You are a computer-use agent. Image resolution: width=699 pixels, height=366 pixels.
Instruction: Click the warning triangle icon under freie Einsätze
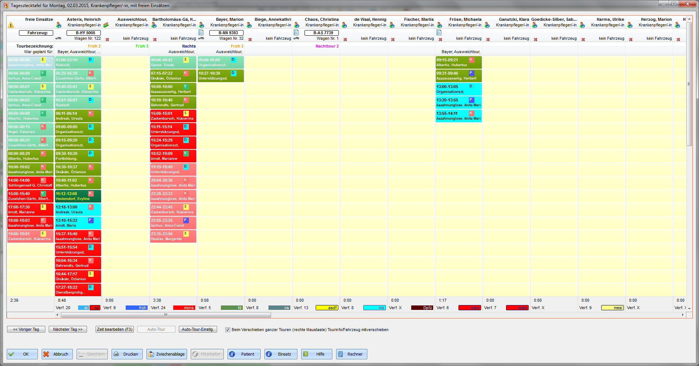click(11, 25)
